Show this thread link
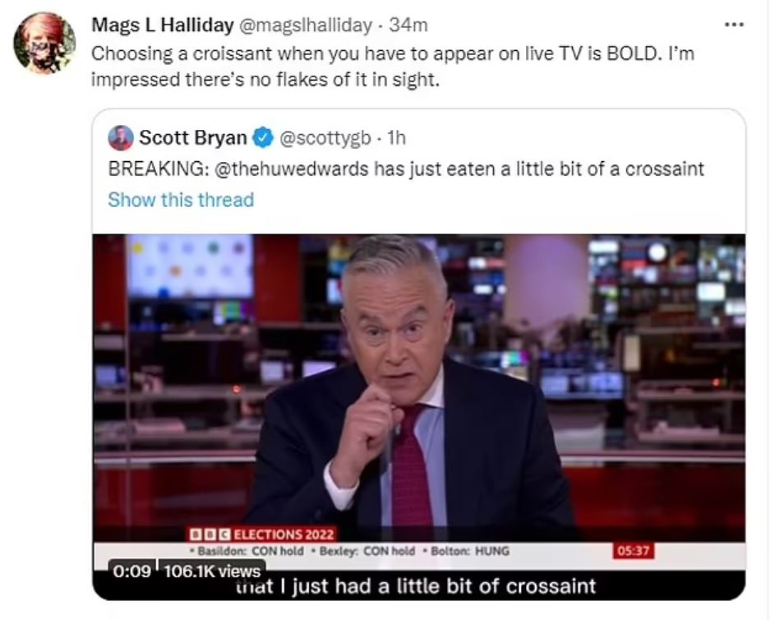 click(181, 200)
